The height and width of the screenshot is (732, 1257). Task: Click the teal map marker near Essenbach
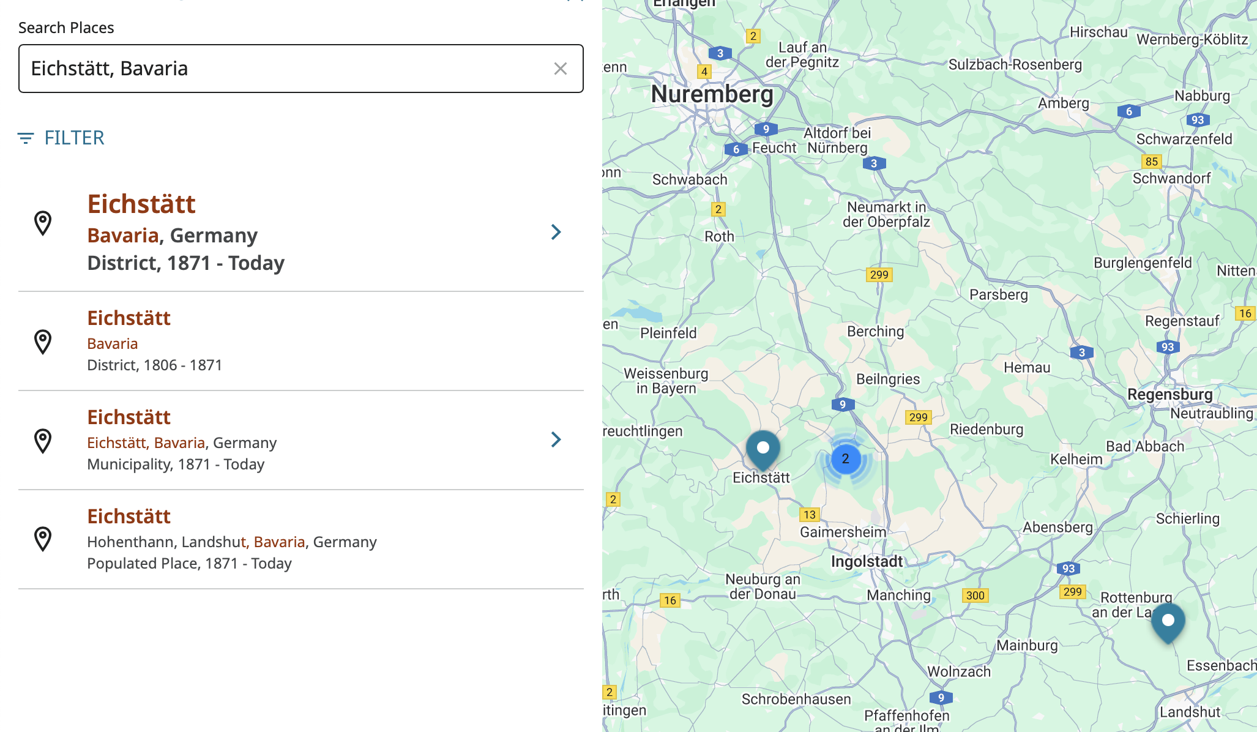pyautogui.click(x=1168, y=621)
